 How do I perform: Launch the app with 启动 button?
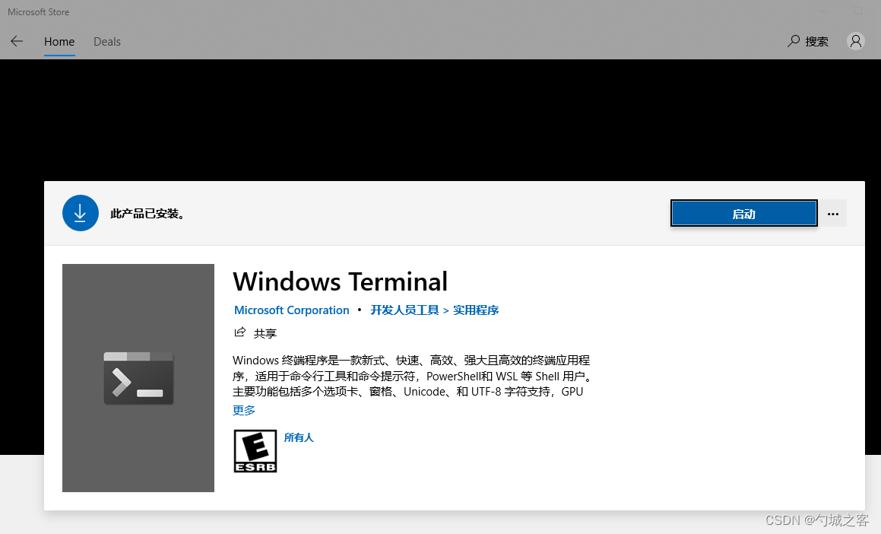744,214
